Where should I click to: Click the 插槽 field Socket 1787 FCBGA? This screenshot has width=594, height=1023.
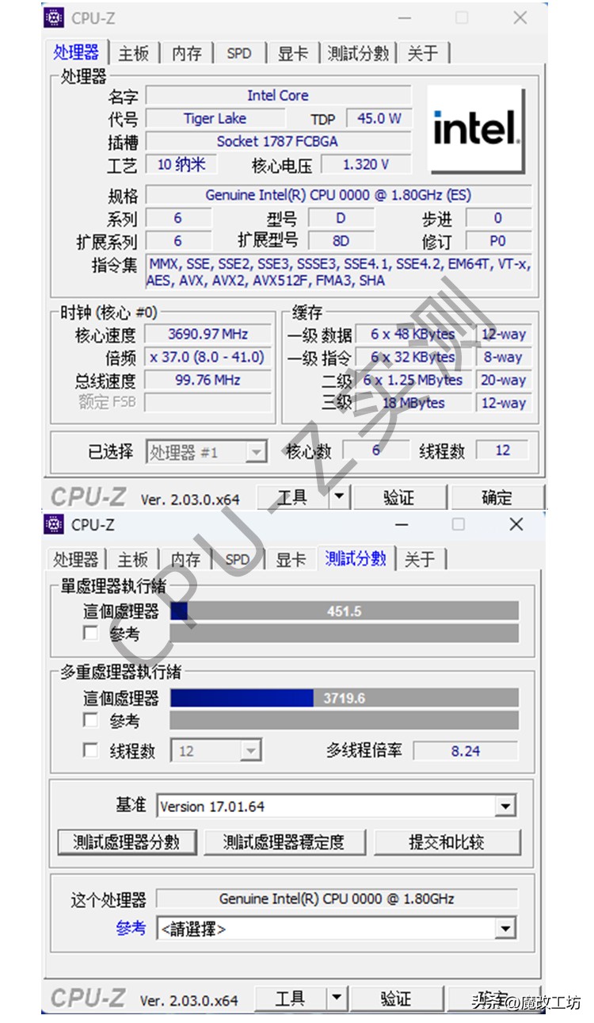278,141
